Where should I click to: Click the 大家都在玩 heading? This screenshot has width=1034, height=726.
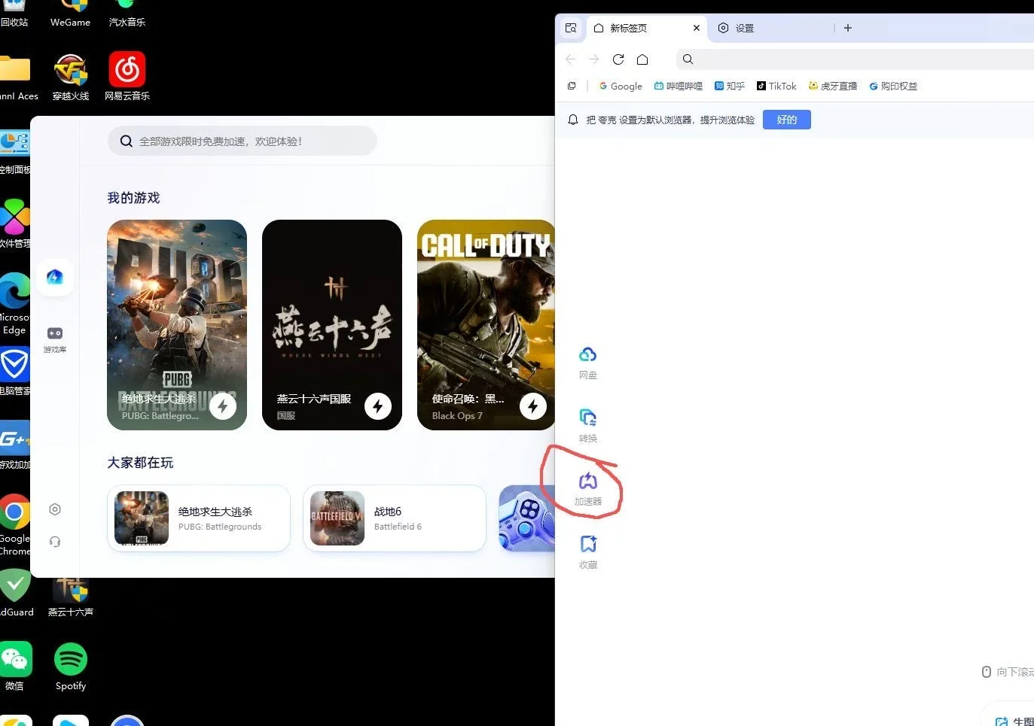(x=140, y=463)
